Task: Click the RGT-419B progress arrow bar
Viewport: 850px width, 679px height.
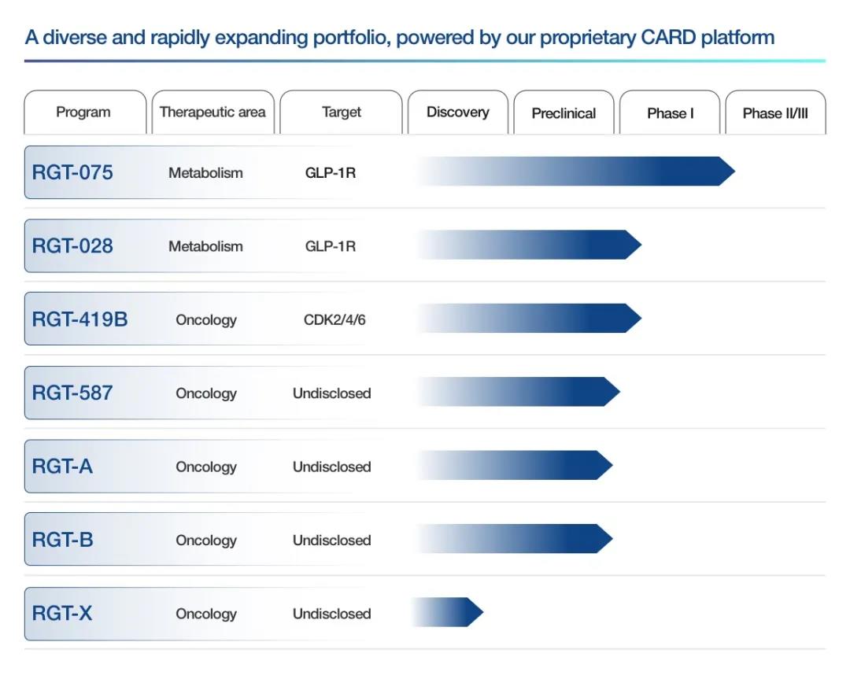Action: (529, 318)
